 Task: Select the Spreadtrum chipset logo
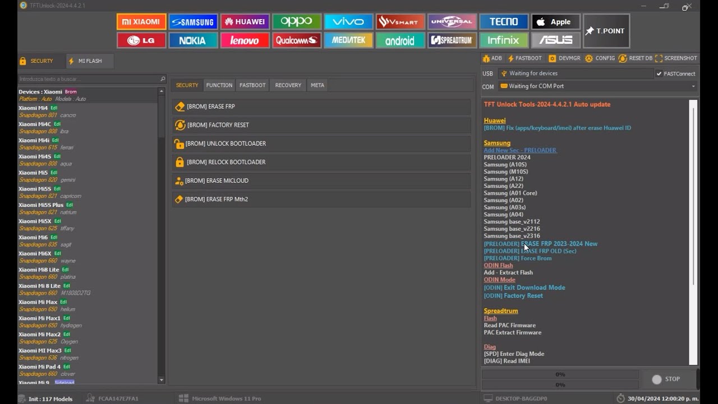coord(452,40)
